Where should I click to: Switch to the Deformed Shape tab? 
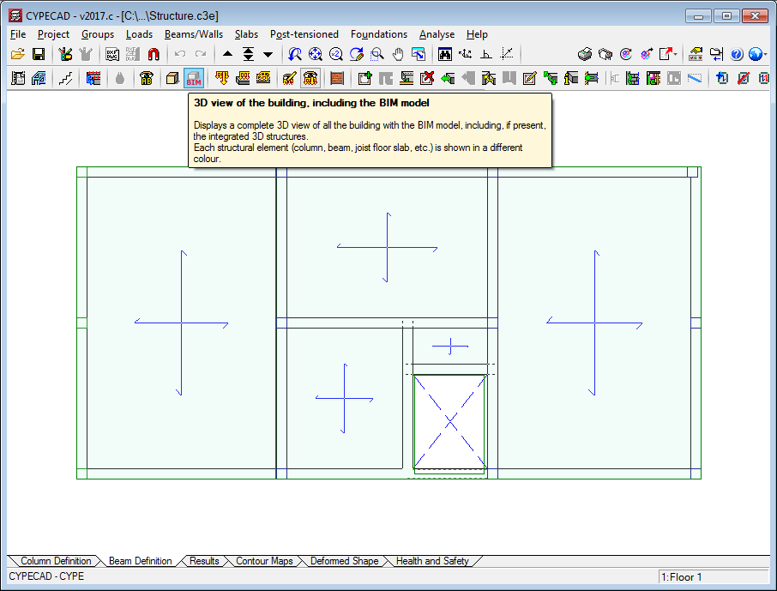click(x=344, y=561)
